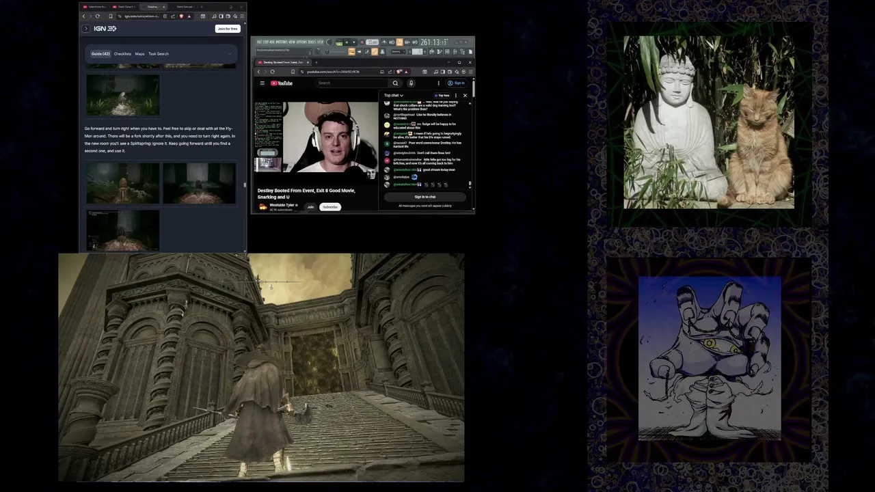Viewport: 875px width, 492px height.
Task: Open Brave Rewards triangle in IGN window
Action: (x=188, y=16)
